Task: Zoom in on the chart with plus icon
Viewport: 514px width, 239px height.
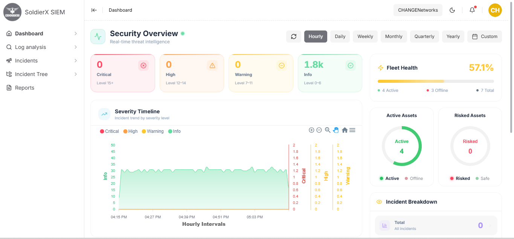Action: pyautogui.click(x=311, y=130)
